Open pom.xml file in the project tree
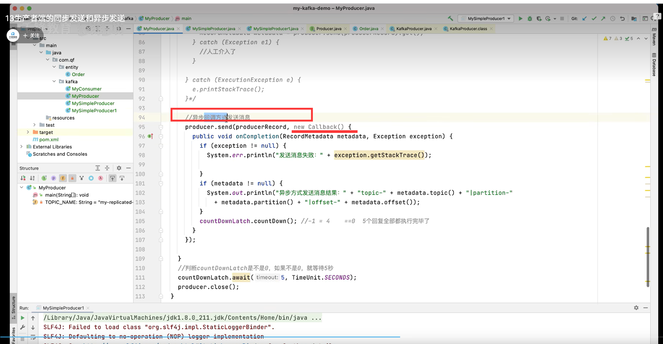Screen dimensions: 663x344 49,140
